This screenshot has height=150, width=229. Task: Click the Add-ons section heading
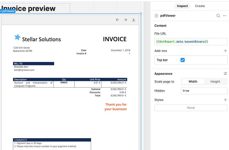click(161, 51)
